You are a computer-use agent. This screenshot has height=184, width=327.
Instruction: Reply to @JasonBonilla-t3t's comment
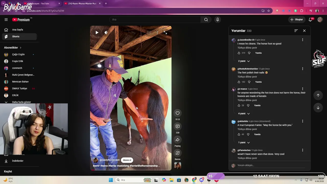pos(258,53)
